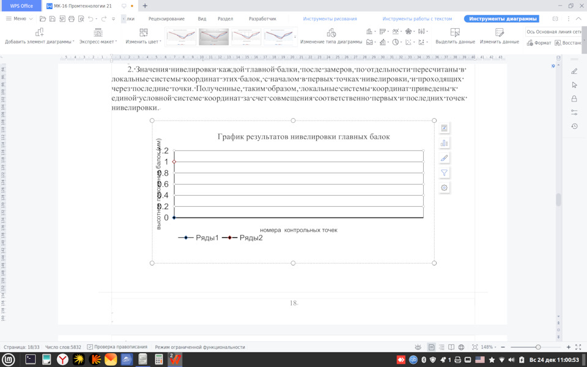Open print preview from the quick toolbar

click(81, 19)
